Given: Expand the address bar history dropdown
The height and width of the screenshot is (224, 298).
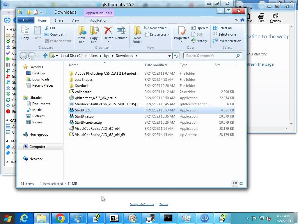Looking at the screenshot, I should [x=169, y=56].
